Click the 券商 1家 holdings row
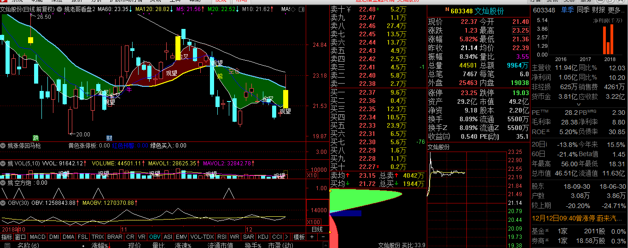628x248 pixels. coord(579,241)
